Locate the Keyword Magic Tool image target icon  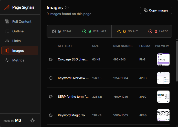tap(51, 115)
